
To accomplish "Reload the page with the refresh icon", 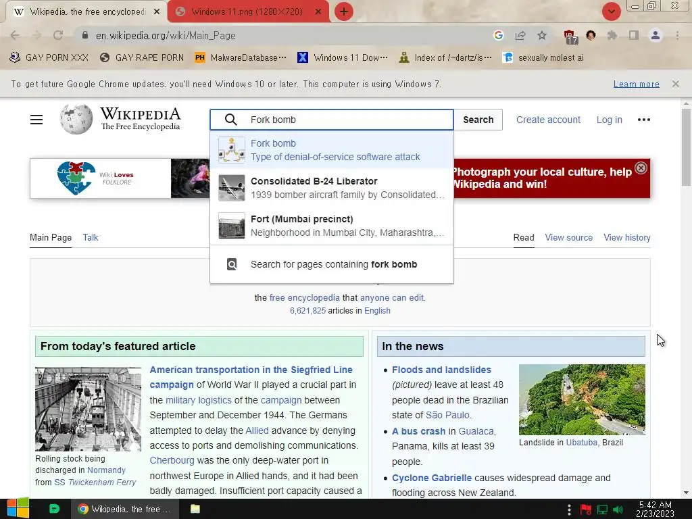I will pyautogui.click(x=58, y=35).
